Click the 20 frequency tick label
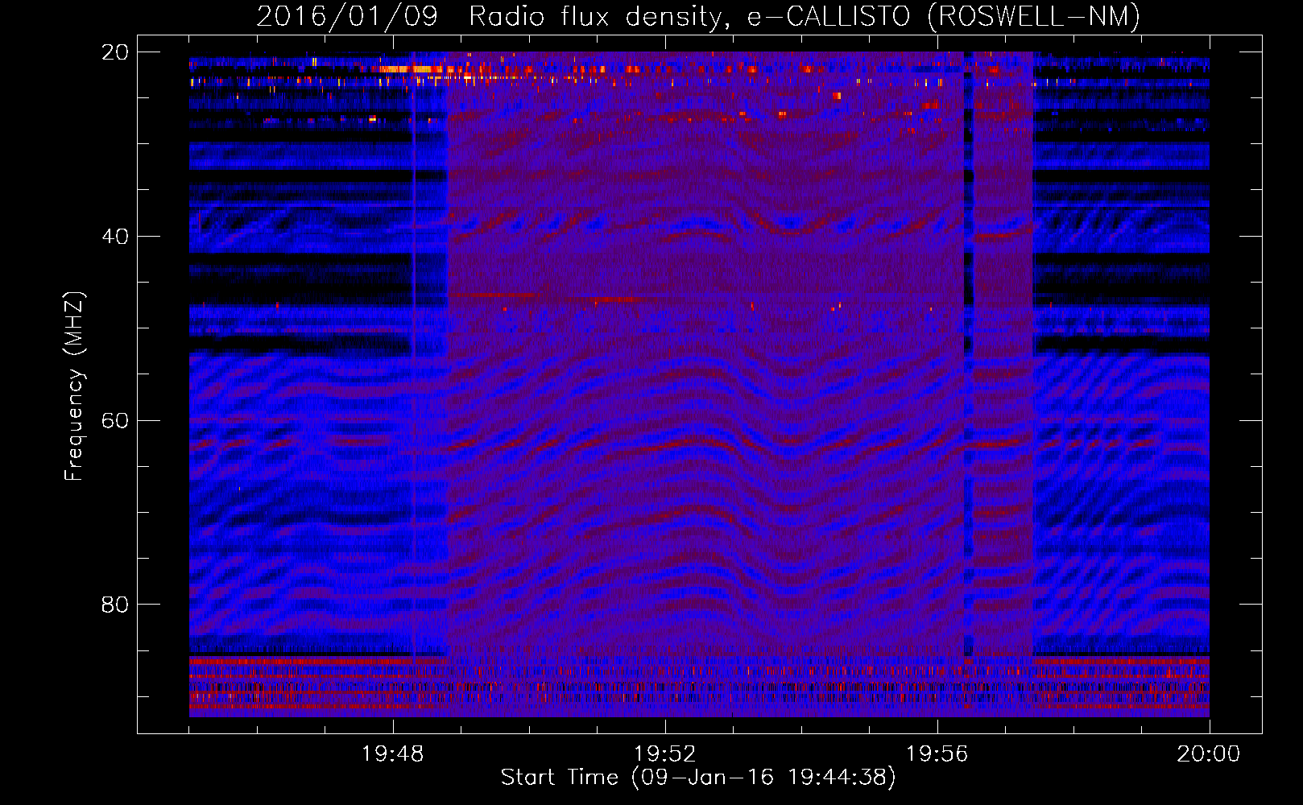This screenshot has width=1303, height=805. click(x=114, y=52)
